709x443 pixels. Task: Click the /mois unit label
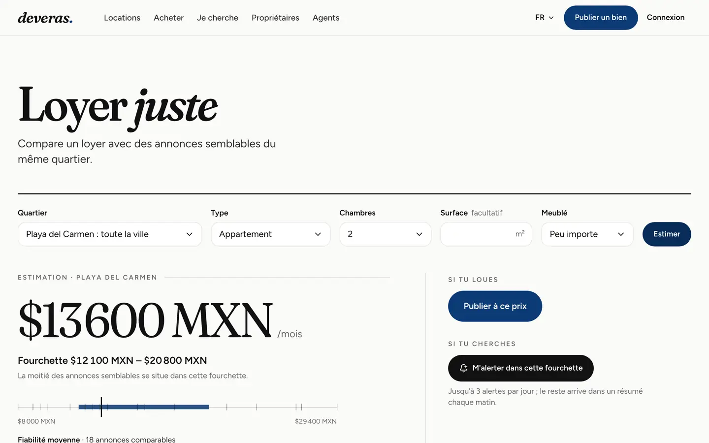click(290, 334)
